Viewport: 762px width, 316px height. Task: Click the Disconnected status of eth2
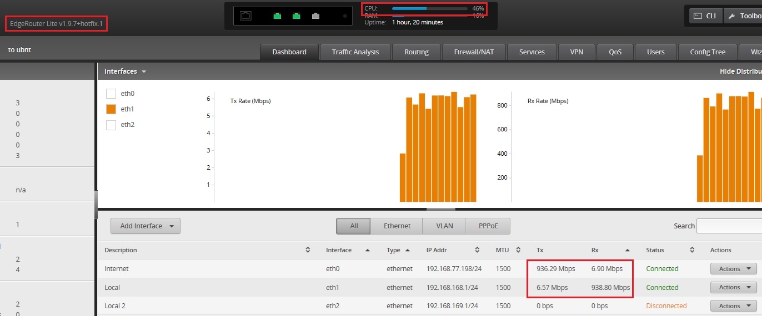pos(666,306)
